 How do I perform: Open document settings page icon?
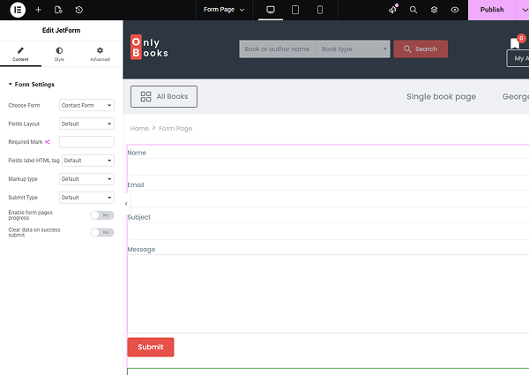pos(58,10)
